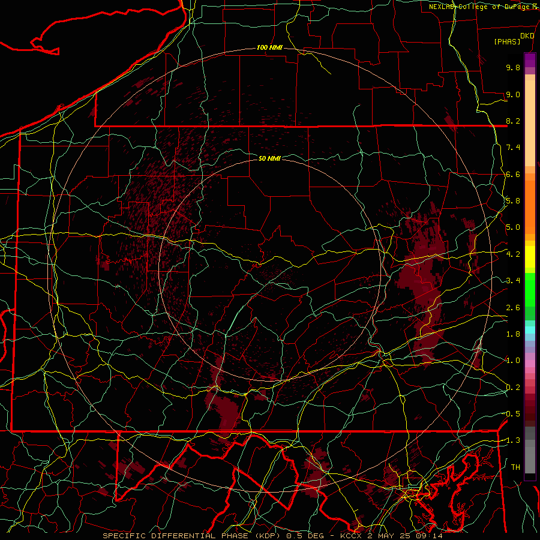Click the cyan segment of the color bar
This screenshot has width=540, height=540.
pyautogui.click(x=530, y=330)
